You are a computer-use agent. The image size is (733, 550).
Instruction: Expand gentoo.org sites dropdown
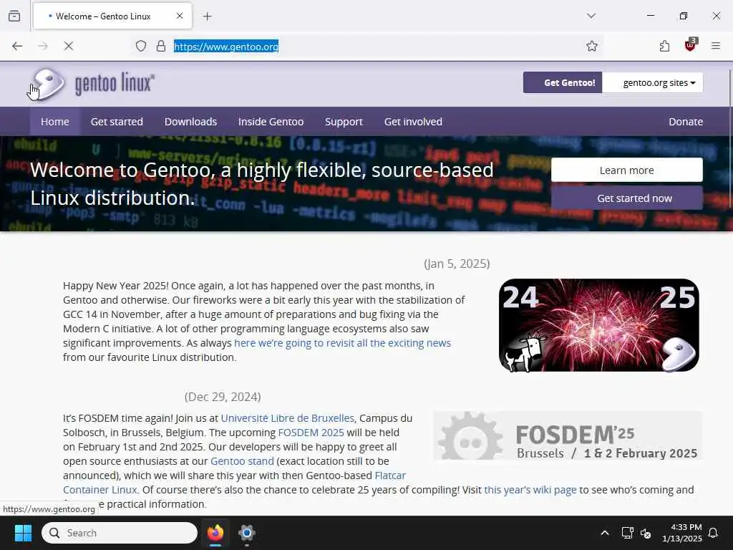click(x=653, y=83)
